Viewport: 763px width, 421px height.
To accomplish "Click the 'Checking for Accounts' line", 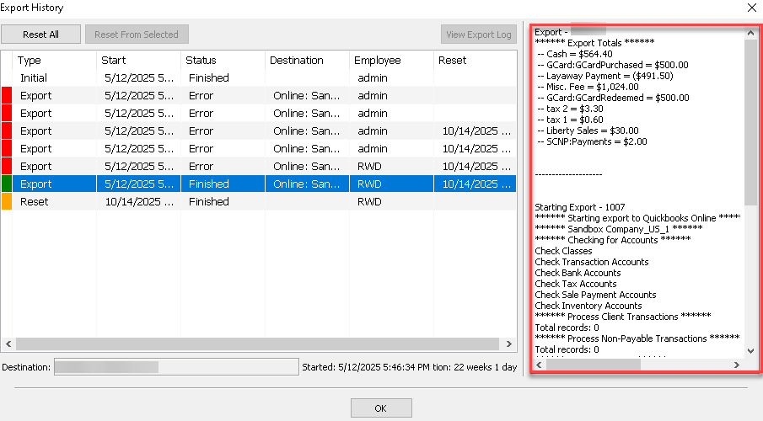I will pos(613,240).
